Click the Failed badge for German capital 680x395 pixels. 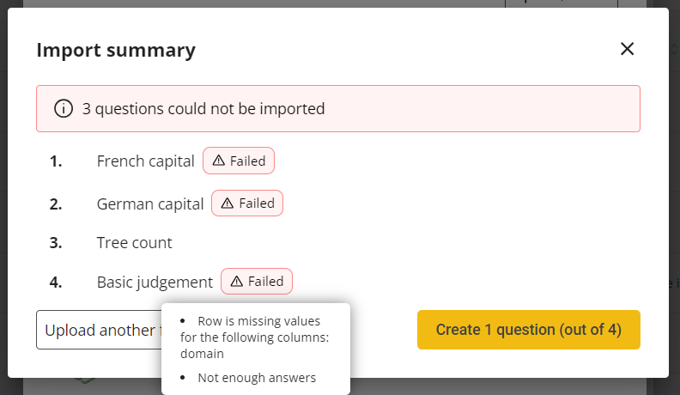(x=247, y=204)
